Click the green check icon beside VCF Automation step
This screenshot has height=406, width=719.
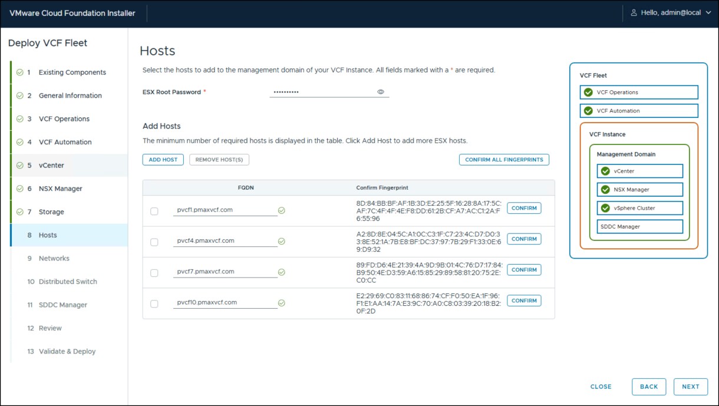pos(20,142)
